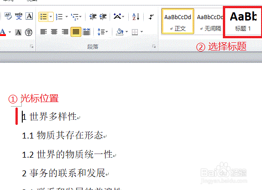Open the font color dropdown arrow
This screenshot has height=190, width=262.
tap(10, 32)
